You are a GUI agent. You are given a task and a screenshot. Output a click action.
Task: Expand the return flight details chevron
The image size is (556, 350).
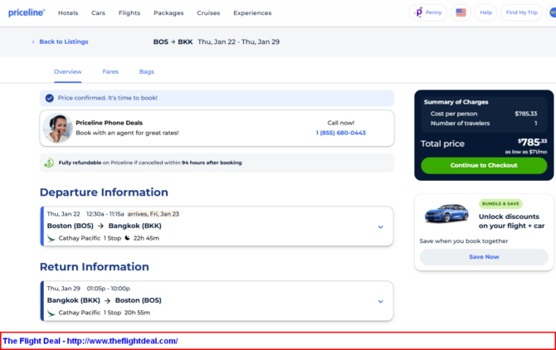click(380, 301)
